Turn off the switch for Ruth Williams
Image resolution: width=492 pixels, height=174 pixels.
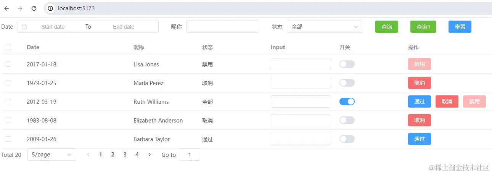[x=347, y=101]
